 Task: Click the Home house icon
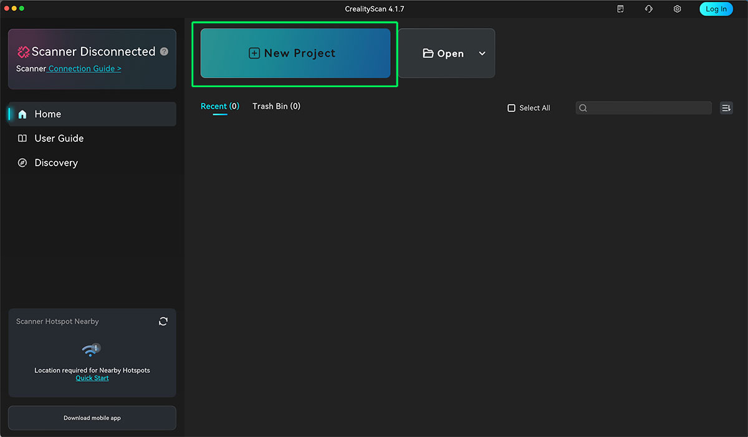[x=22, y=114]
